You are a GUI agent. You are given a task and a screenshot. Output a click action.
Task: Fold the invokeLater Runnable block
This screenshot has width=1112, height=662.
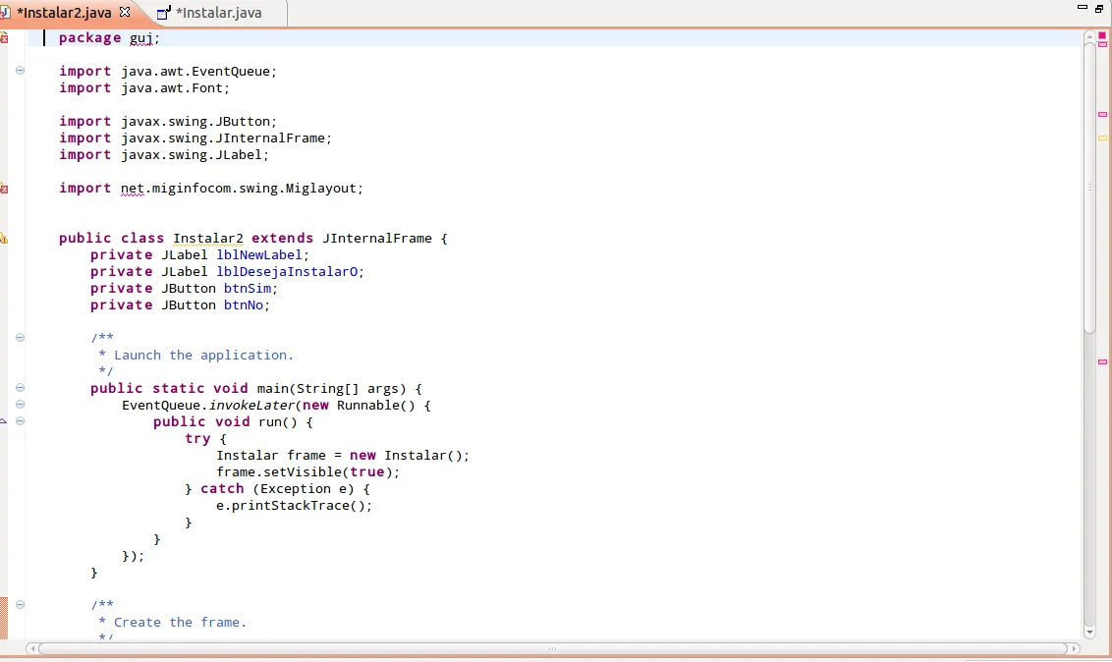point(20,405)
